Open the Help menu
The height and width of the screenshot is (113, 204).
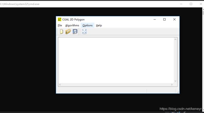(x=99, y=25)
